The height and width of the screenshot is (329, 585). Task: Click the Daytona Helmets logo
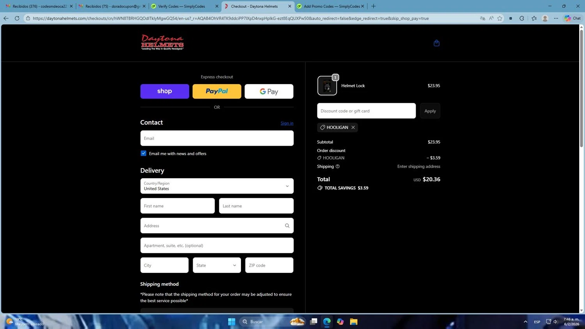(x=162, y=42)
